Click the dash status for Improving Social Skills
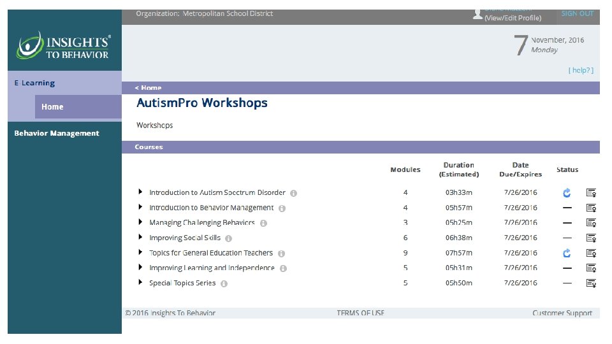612x344 pixels. point(567,238)
